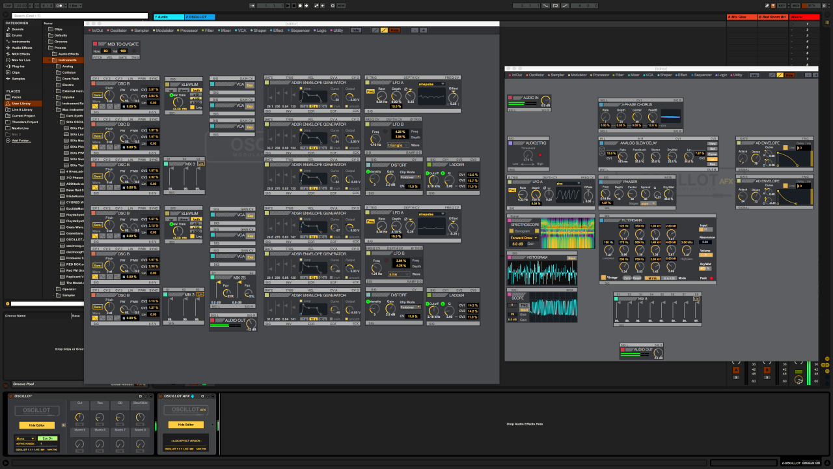Toggle the Loop checkbox on upper AD Envelope
This screenshot has width=833, height=469.
784,148
